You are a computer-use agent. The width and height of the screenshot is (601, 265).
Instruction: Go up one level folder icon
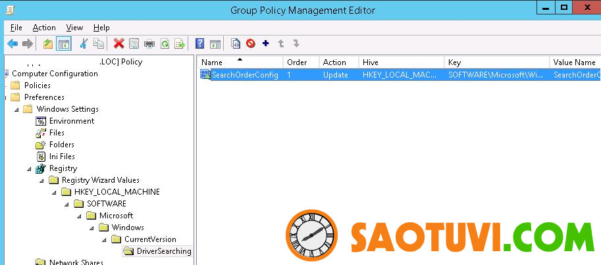pos(48,44)
